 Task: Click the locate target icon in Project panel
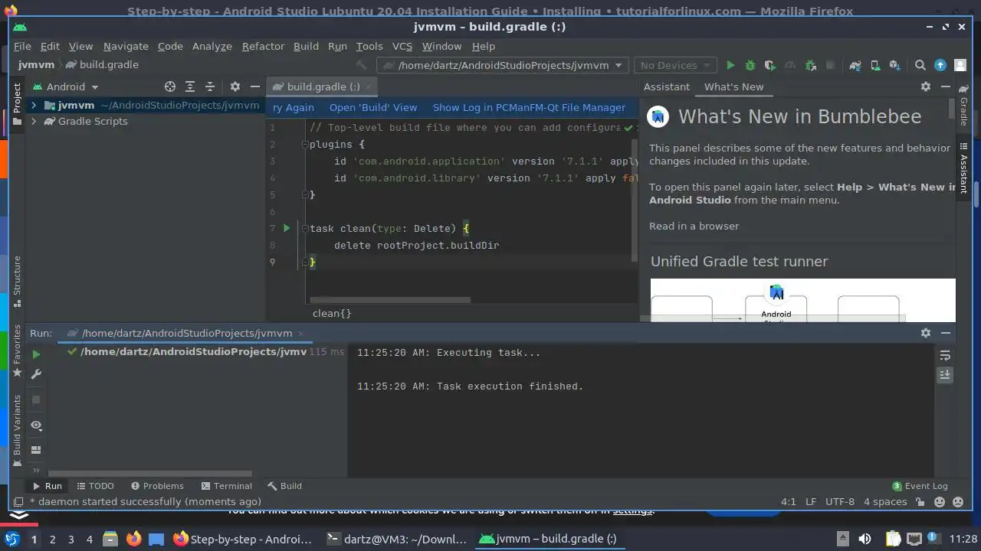[x=170, y=86]
